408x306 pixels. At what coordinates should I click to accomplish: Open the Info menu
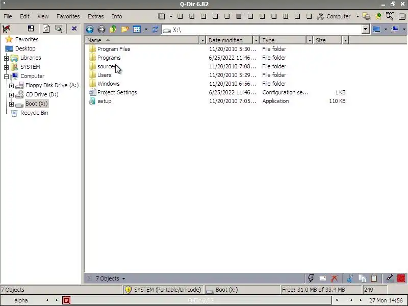coord(117,16)
